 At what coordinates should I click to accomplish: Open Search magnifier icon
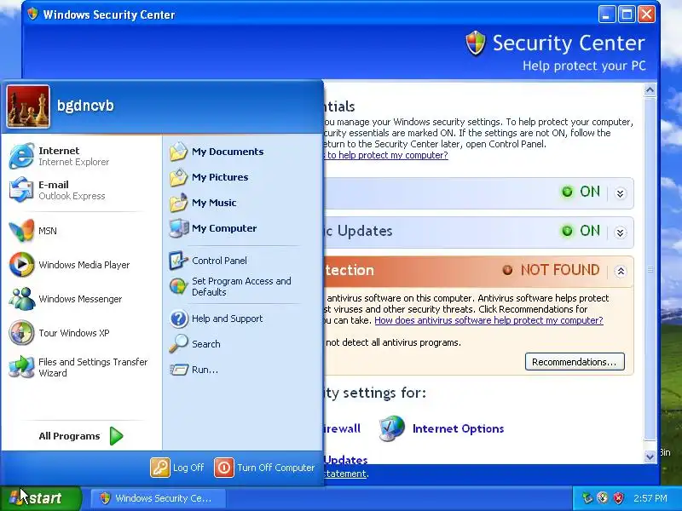click(x=178, y=344)
